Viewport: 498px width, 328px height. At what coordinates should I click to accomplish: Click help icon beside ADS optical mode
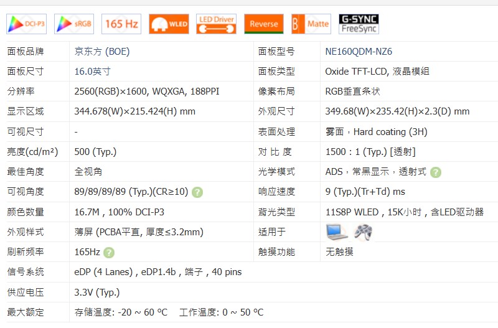pyautogui.click(x=436, y=172)
